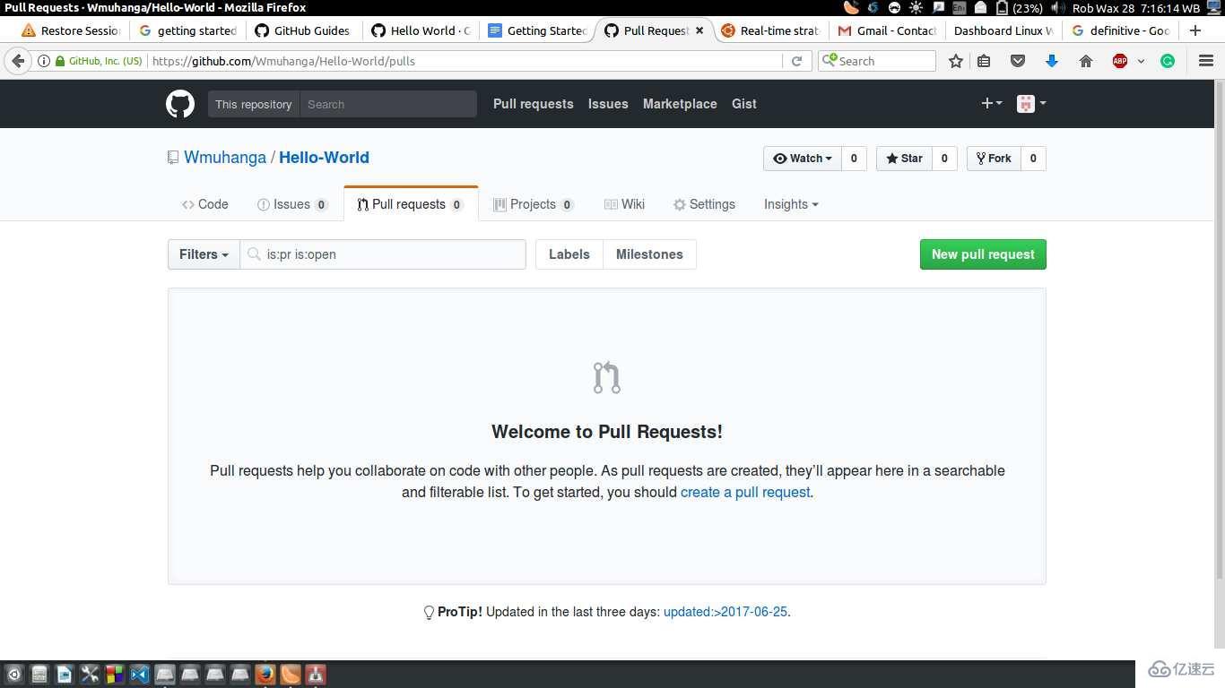
Task: Click the Firefox toolbar Search field
Action: pyautogui.click(x=877, y=61)
